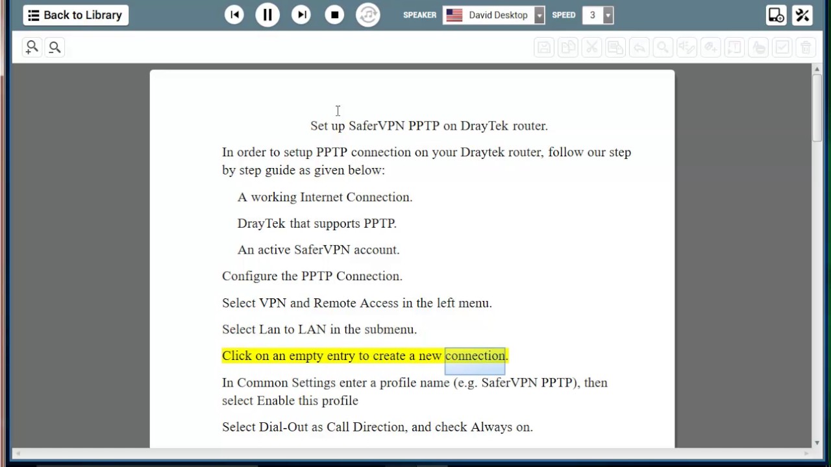Click the scissors cut icon

tap(591, 47)
